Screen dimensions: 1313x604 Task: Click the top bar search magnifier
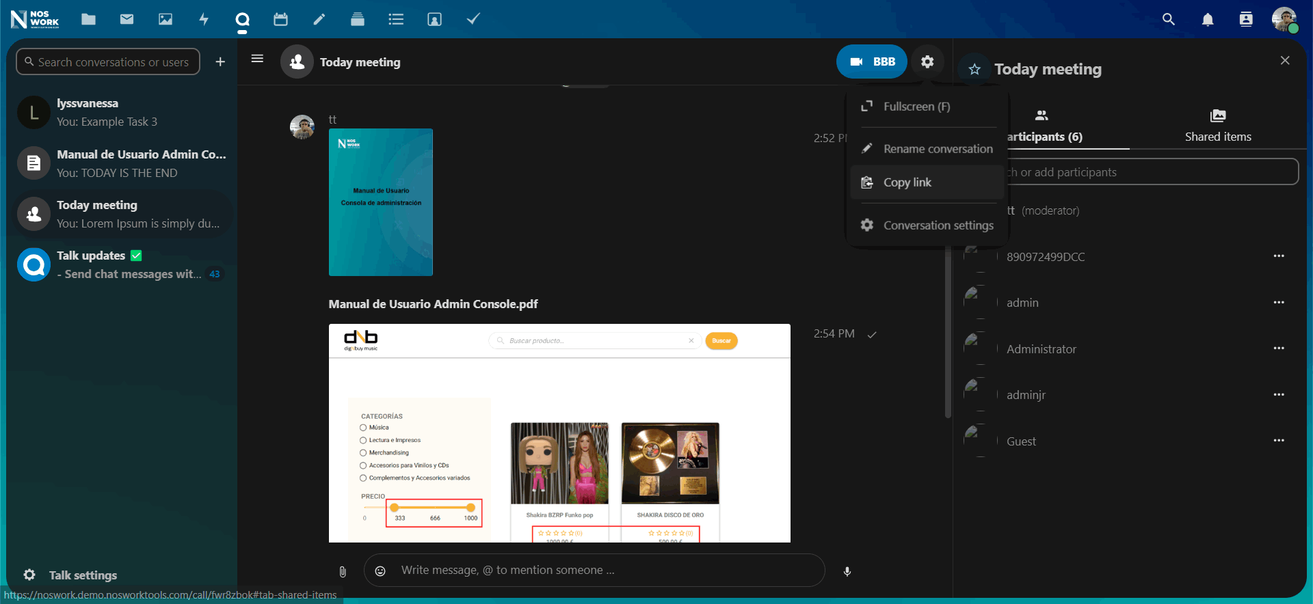coord(1169,19)
